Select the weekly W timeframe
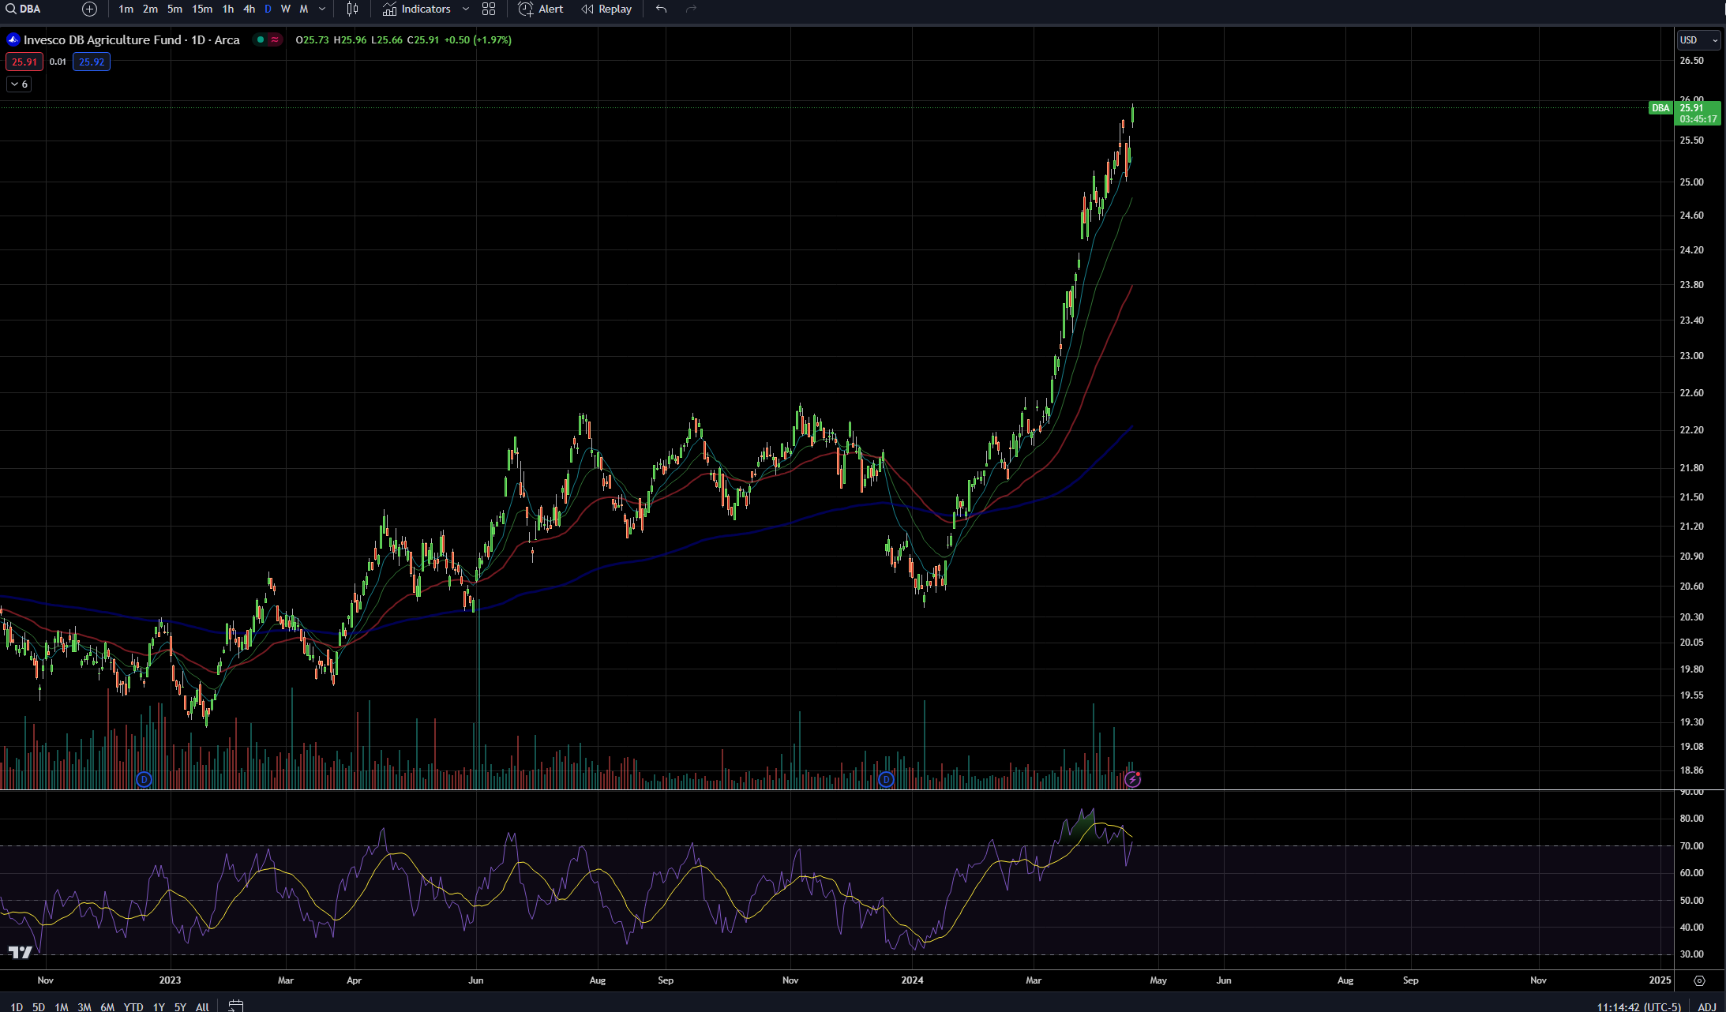 click(285, 9)
